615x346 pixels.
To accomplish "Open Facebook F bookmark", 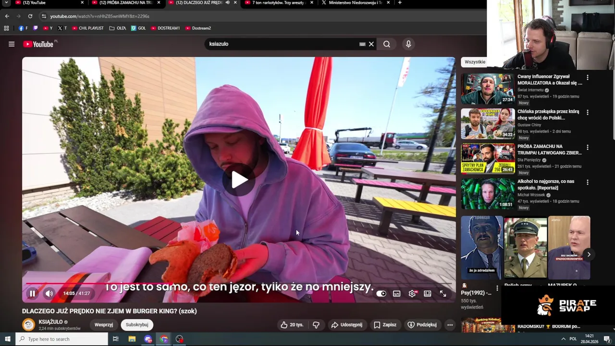I will (x=23, y=28).
